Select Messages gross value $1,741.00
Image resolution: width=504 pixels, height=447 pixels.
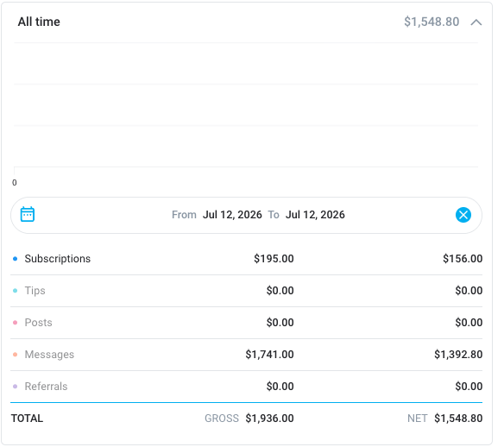pyautogui.click(x=269, y=355)
